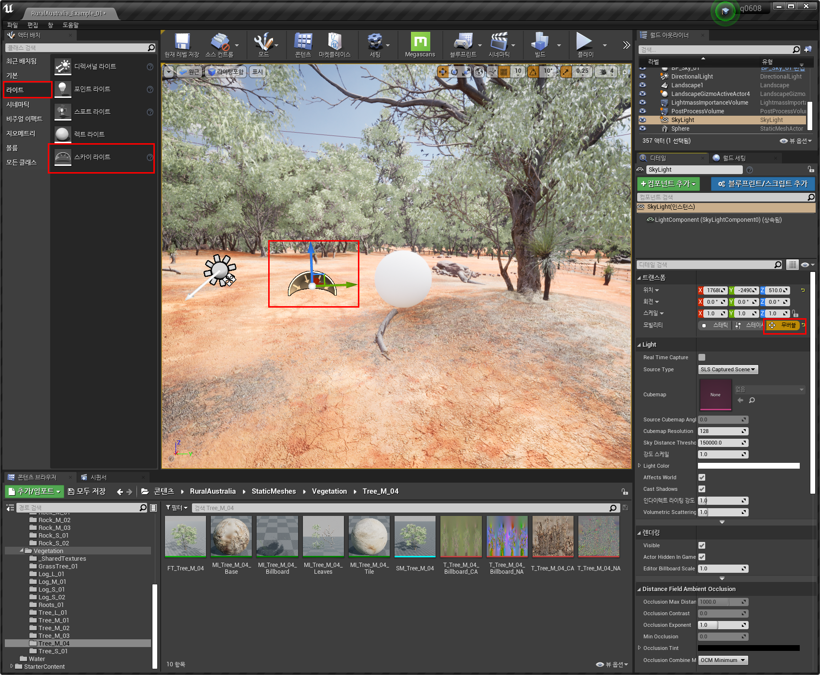Select the rotate gizmo tool in viewport
Image resolution: width=820 pixels, height=675 pixels.
(454, 72)
